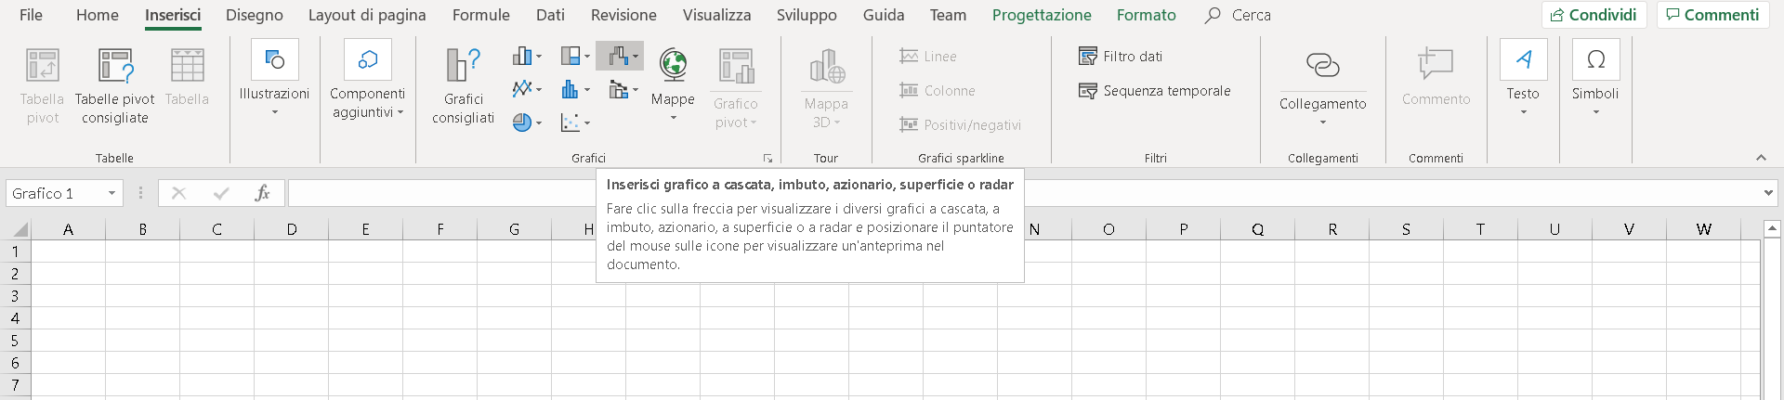Insert a Sequenza temporale timeline filter
Image resolution: width=1784 pixels, height=400 pixels.
click(1154, 91)
